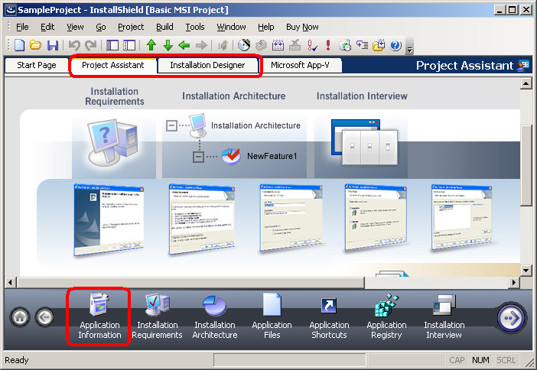Open the File menu
The image size is (537, 370).
point(22,27)
